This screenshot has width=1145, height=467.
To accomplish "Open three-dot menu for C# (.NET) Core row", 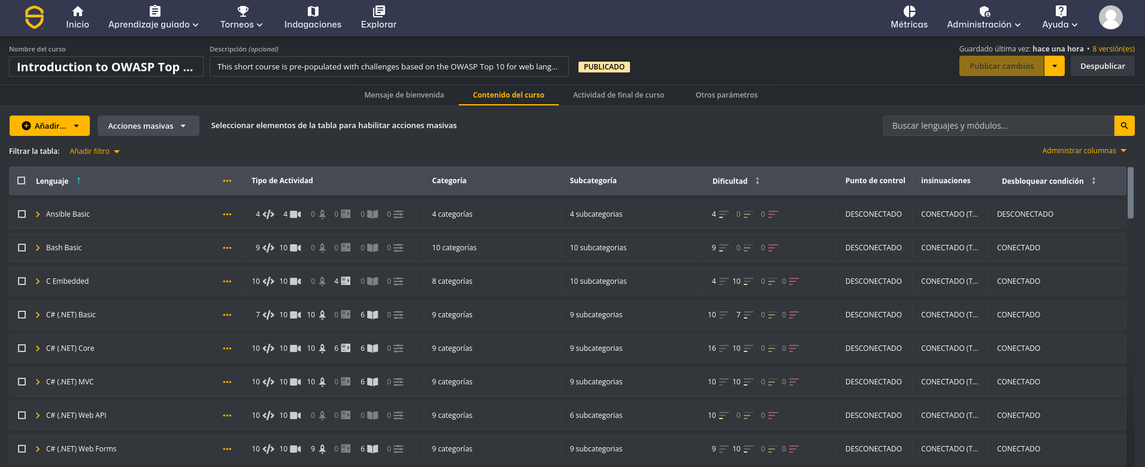I will [227, 348].
